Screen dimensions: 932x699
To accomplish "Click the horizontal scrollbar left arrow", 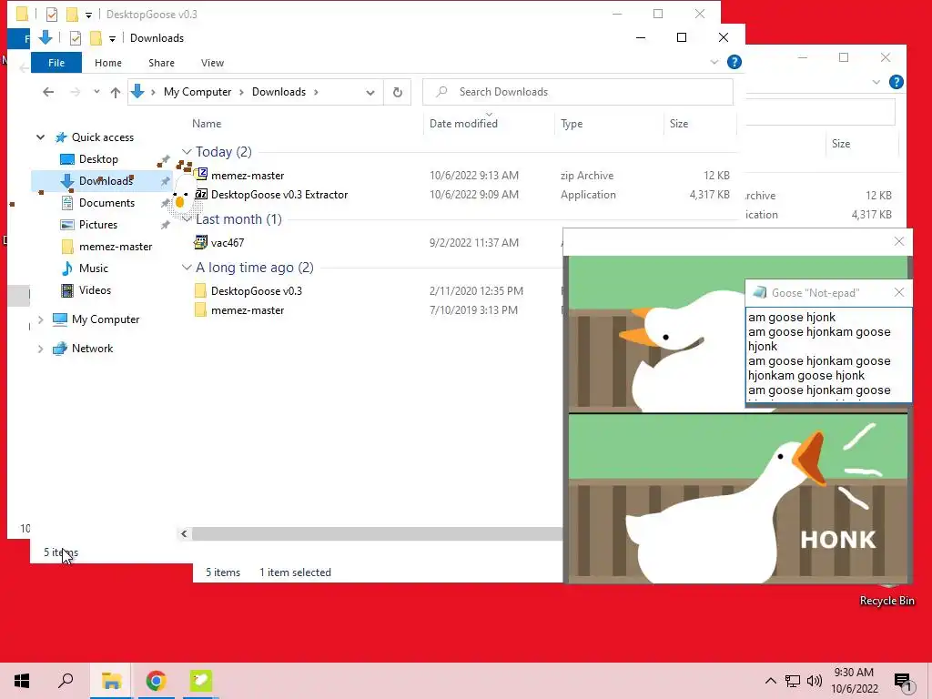I will [x=184, y=533].
